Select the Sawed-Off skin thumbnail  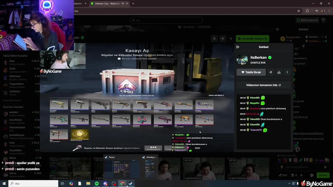point(184,105)
